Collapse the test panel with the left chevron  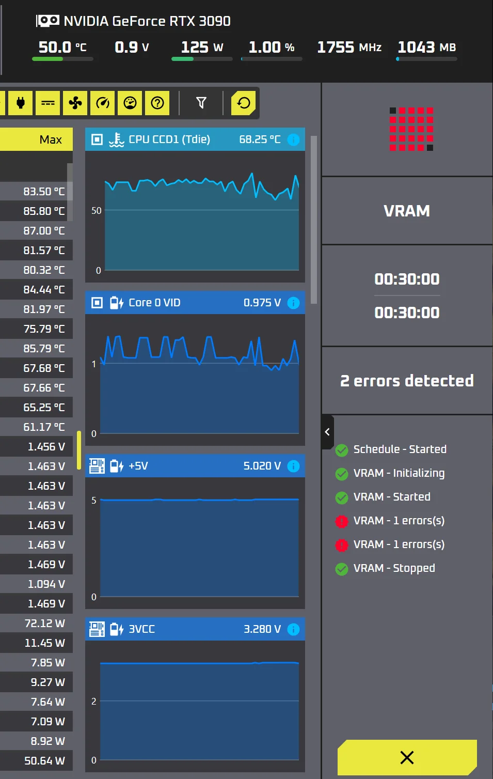coord(327,432)
